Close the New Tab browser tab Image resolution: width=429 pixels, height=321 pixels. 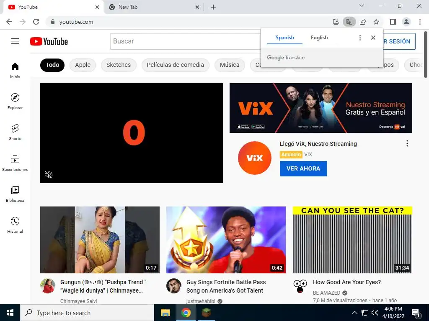197,7
